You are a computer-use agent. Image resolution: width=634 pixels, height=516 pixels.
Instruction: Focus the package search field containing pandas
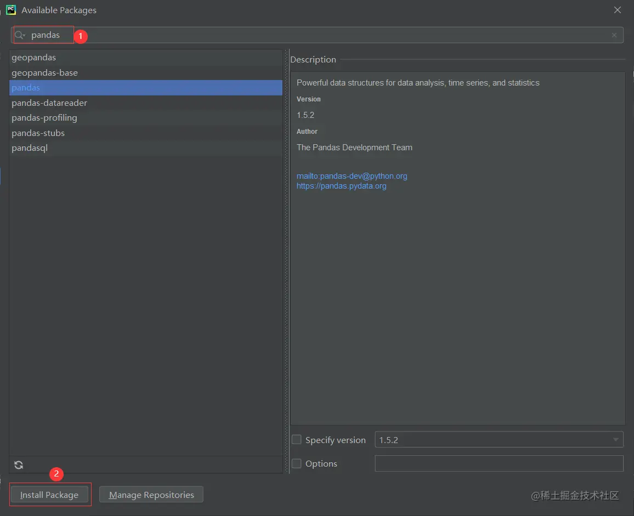(x=318, y=35)
